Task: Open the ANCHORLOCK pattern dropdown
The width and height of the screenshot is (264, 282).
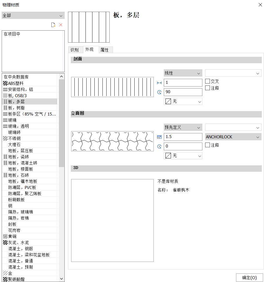Action: [233, 137]
